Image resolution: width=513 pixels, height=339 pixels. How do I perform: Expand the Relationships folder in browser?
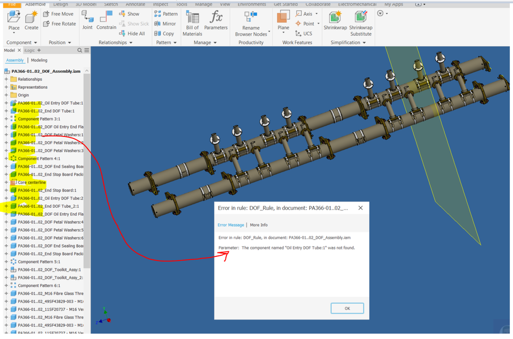click(6, 79)
